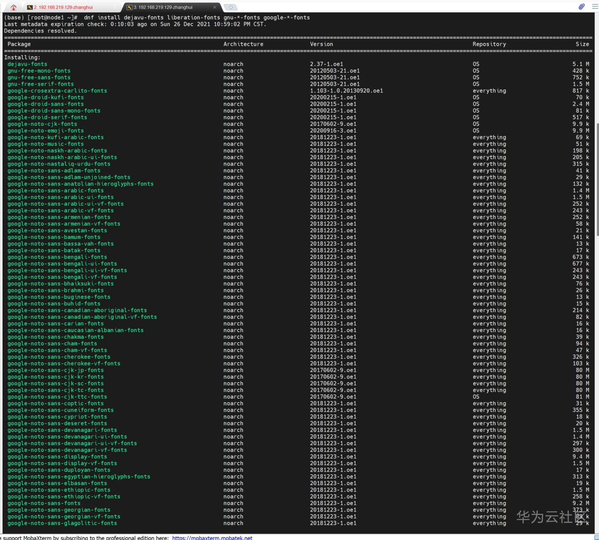Click the Repository column header
This screenshot has width=599, height=540.
point(489,44)
